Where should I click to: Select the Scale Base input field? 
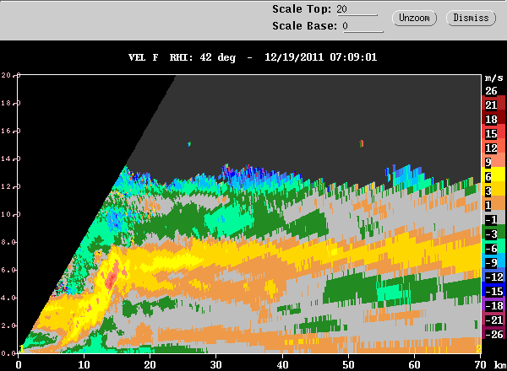click(x=363, y=26)
